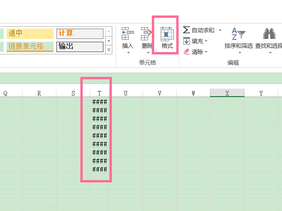Open the 格式 (Format) cells button

point(167,34)
